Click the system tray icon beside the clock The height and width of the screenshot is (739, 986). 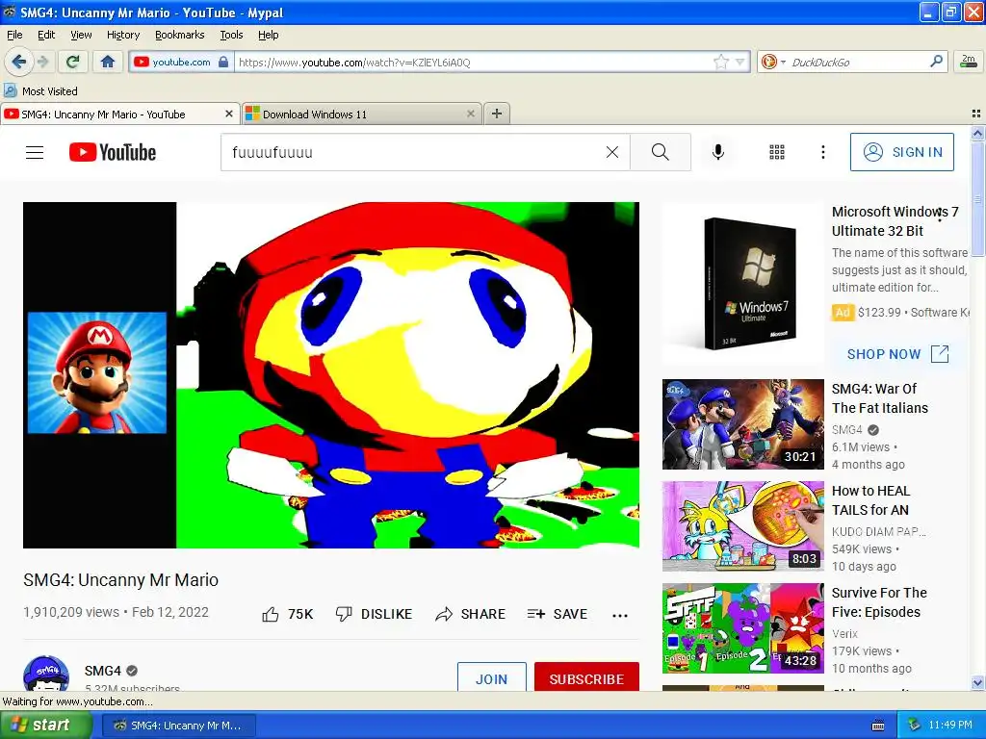pyautogui.click(x=915, y=726)
